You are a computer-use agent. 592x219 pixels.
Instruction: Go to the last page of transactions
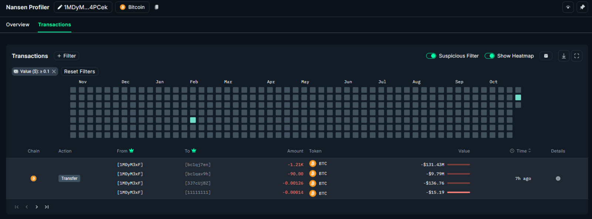47,207
